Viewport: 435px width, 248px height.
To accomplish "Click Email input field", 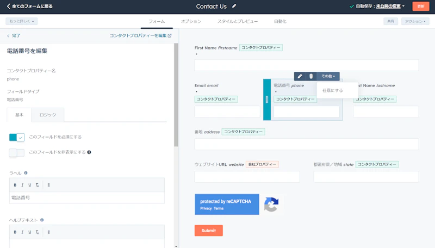I will pos(227,111).
